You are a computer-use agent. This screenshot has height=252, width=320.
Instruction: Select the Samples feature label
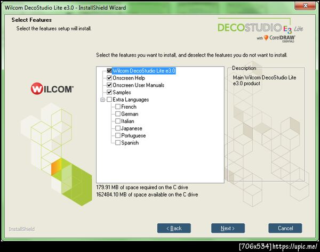click(x=122, y=92)
